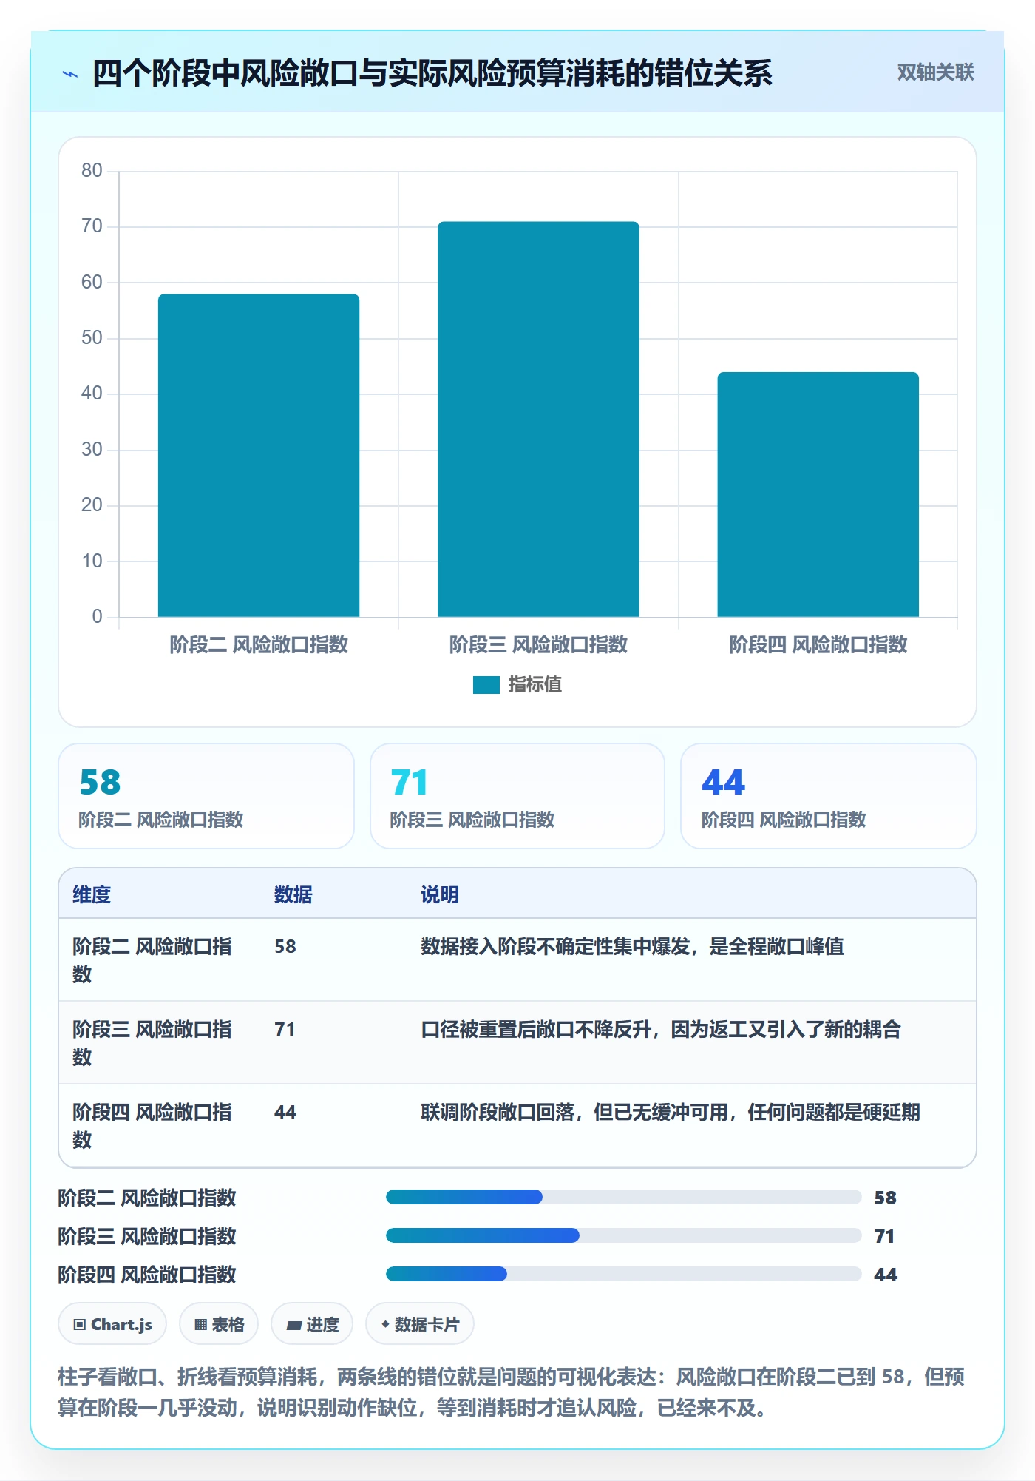Click the chart title heading text
This screenshot has width=1035, height=1481.
tap(432, 73)
